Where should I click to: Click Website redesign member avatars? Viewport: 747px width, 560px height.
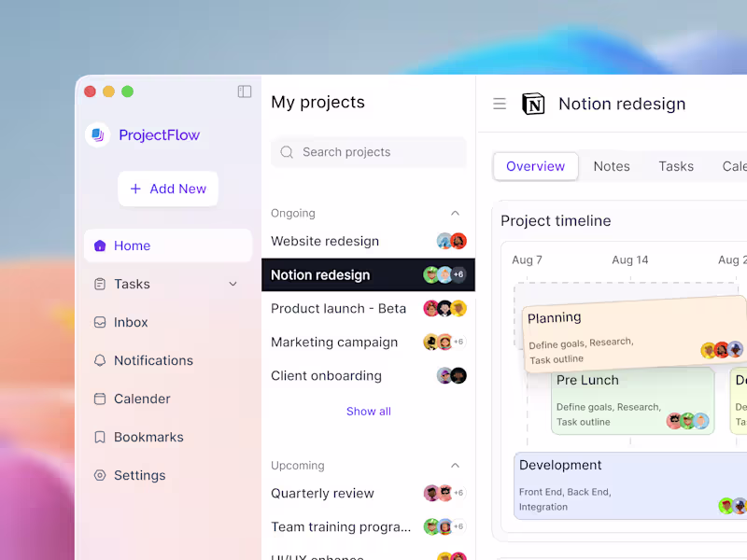pos(452,241)
